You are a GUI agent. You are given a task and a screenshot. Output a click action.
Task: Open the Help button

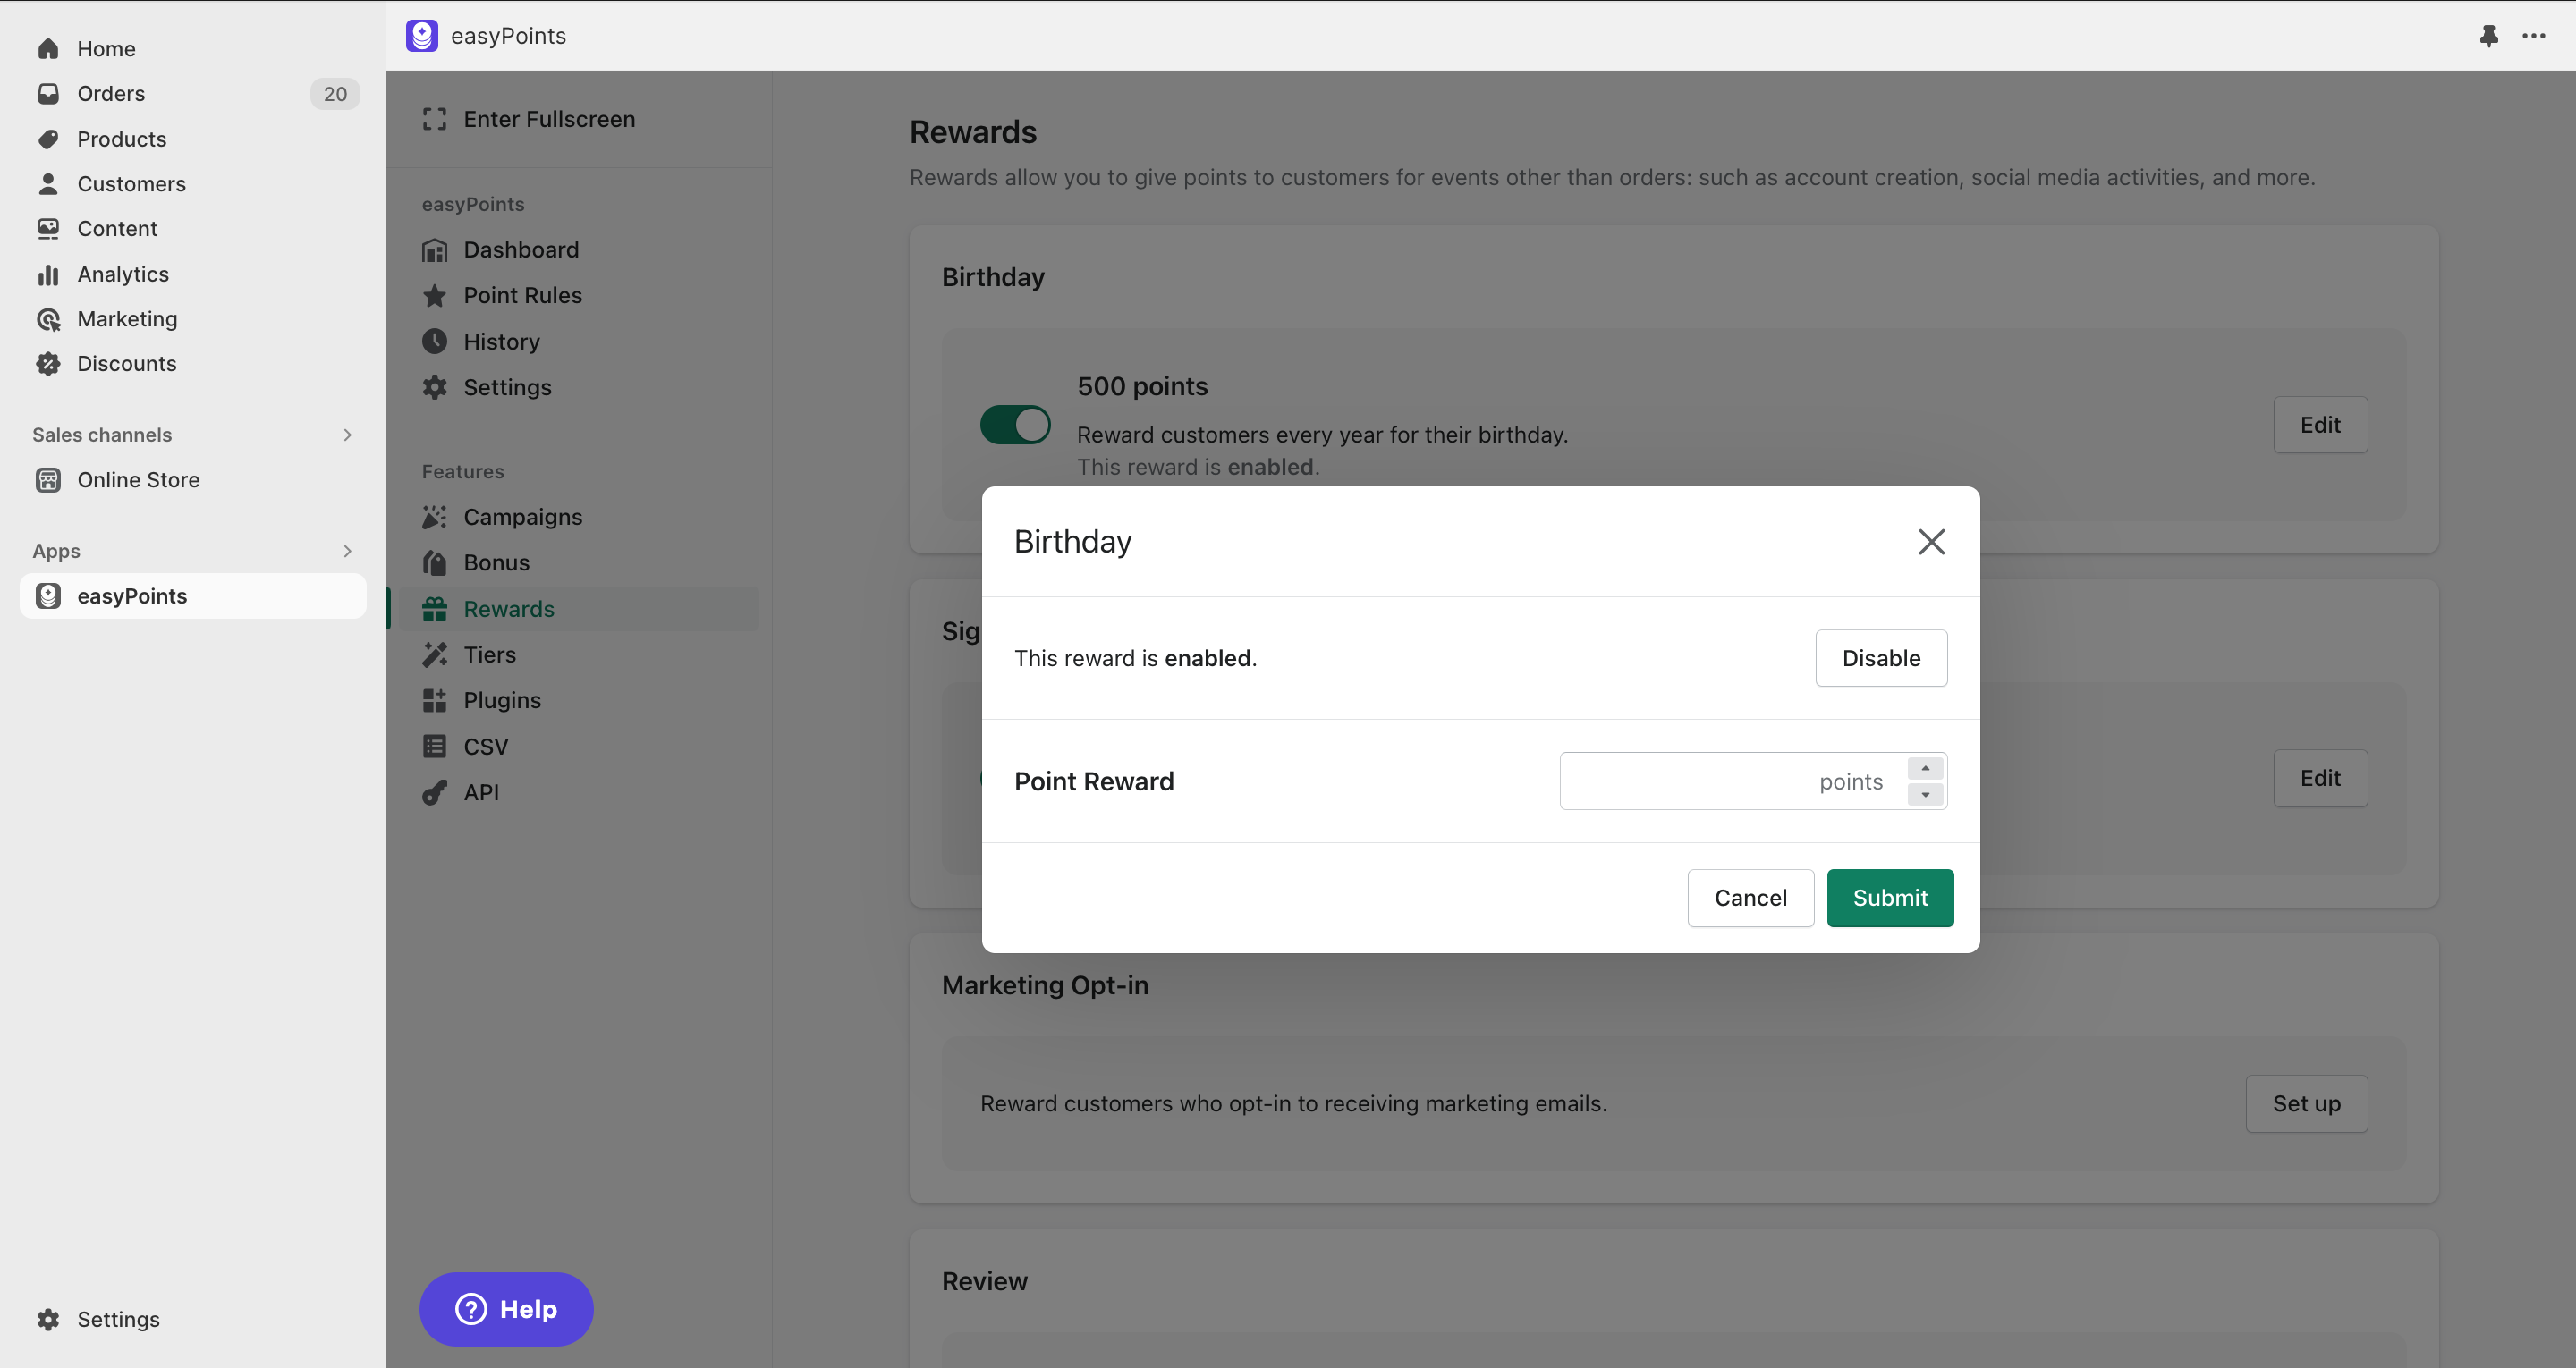pos(506,1309)
